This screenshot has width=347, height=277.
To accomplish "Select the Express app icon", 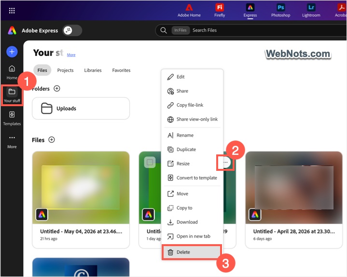I will point(250,11).
